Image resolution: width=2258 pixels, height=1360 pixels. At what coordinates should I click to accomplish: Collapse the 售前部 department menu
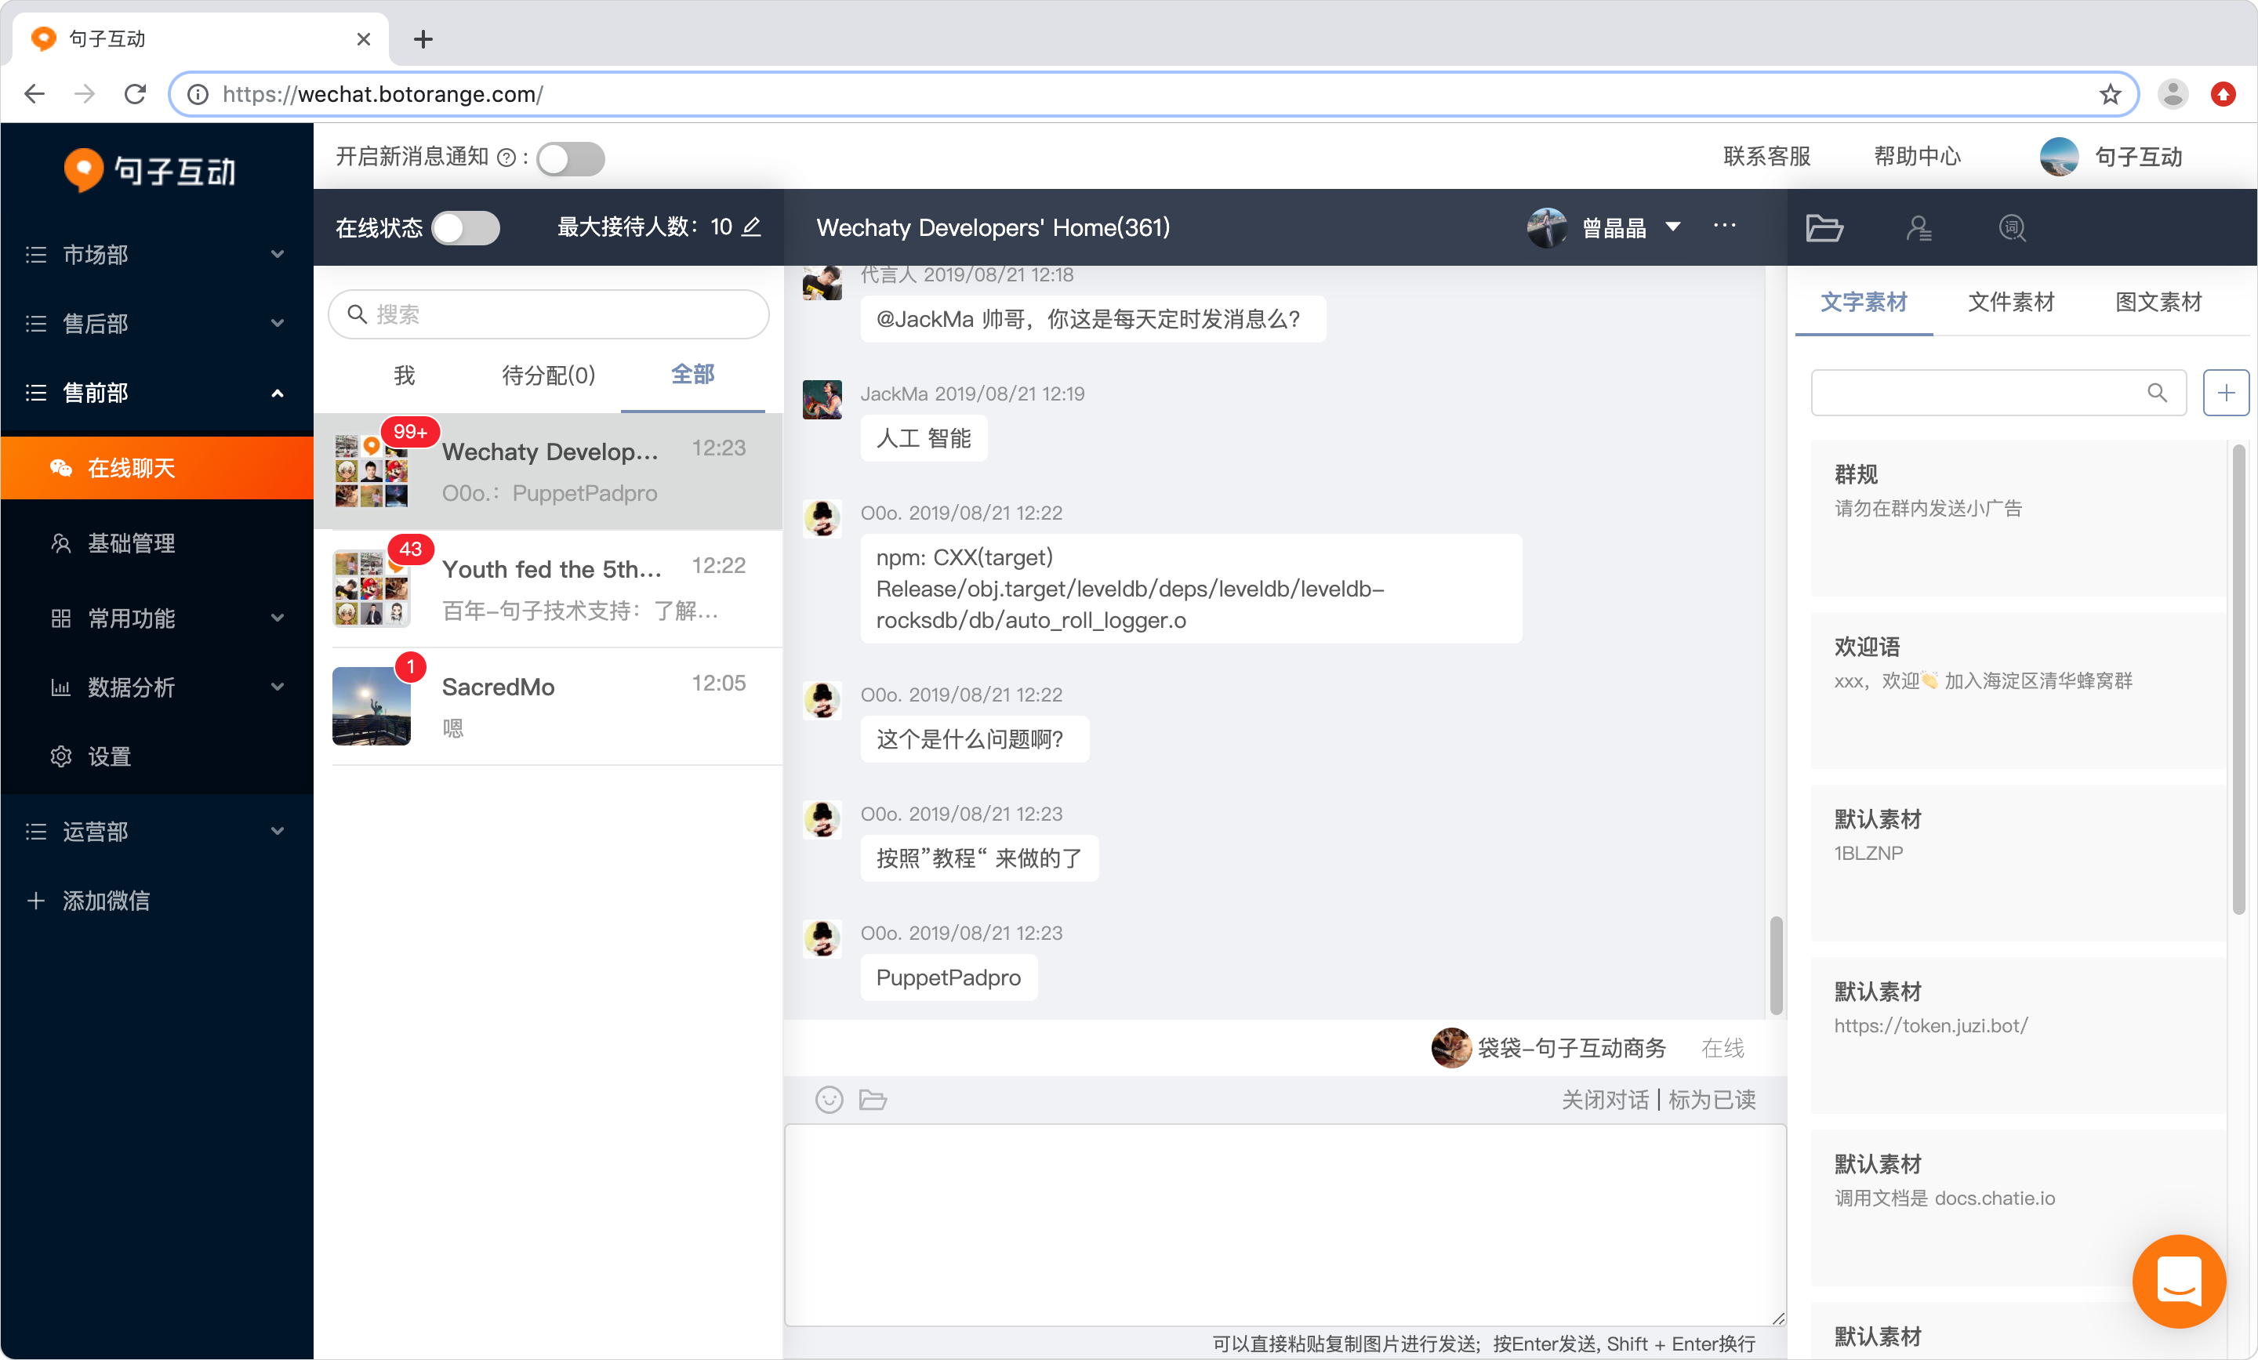point(156,392)
